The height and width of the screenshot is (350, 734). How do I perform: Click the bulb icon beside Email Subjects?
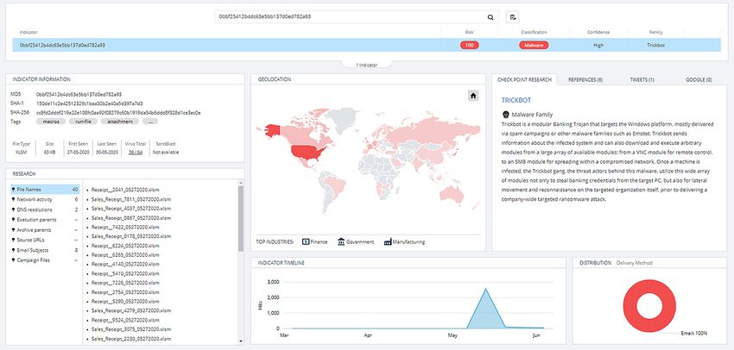pos(14,251)
